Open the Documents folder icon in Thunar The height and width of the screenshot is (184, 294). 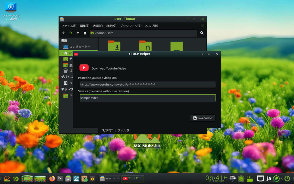coord(145,46)
